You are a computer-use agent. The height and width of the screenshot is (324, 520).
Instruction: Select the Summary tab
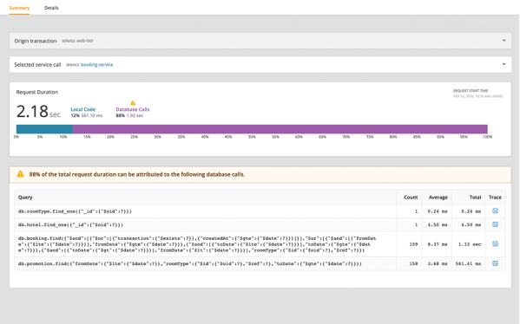(x=19, y=8)
